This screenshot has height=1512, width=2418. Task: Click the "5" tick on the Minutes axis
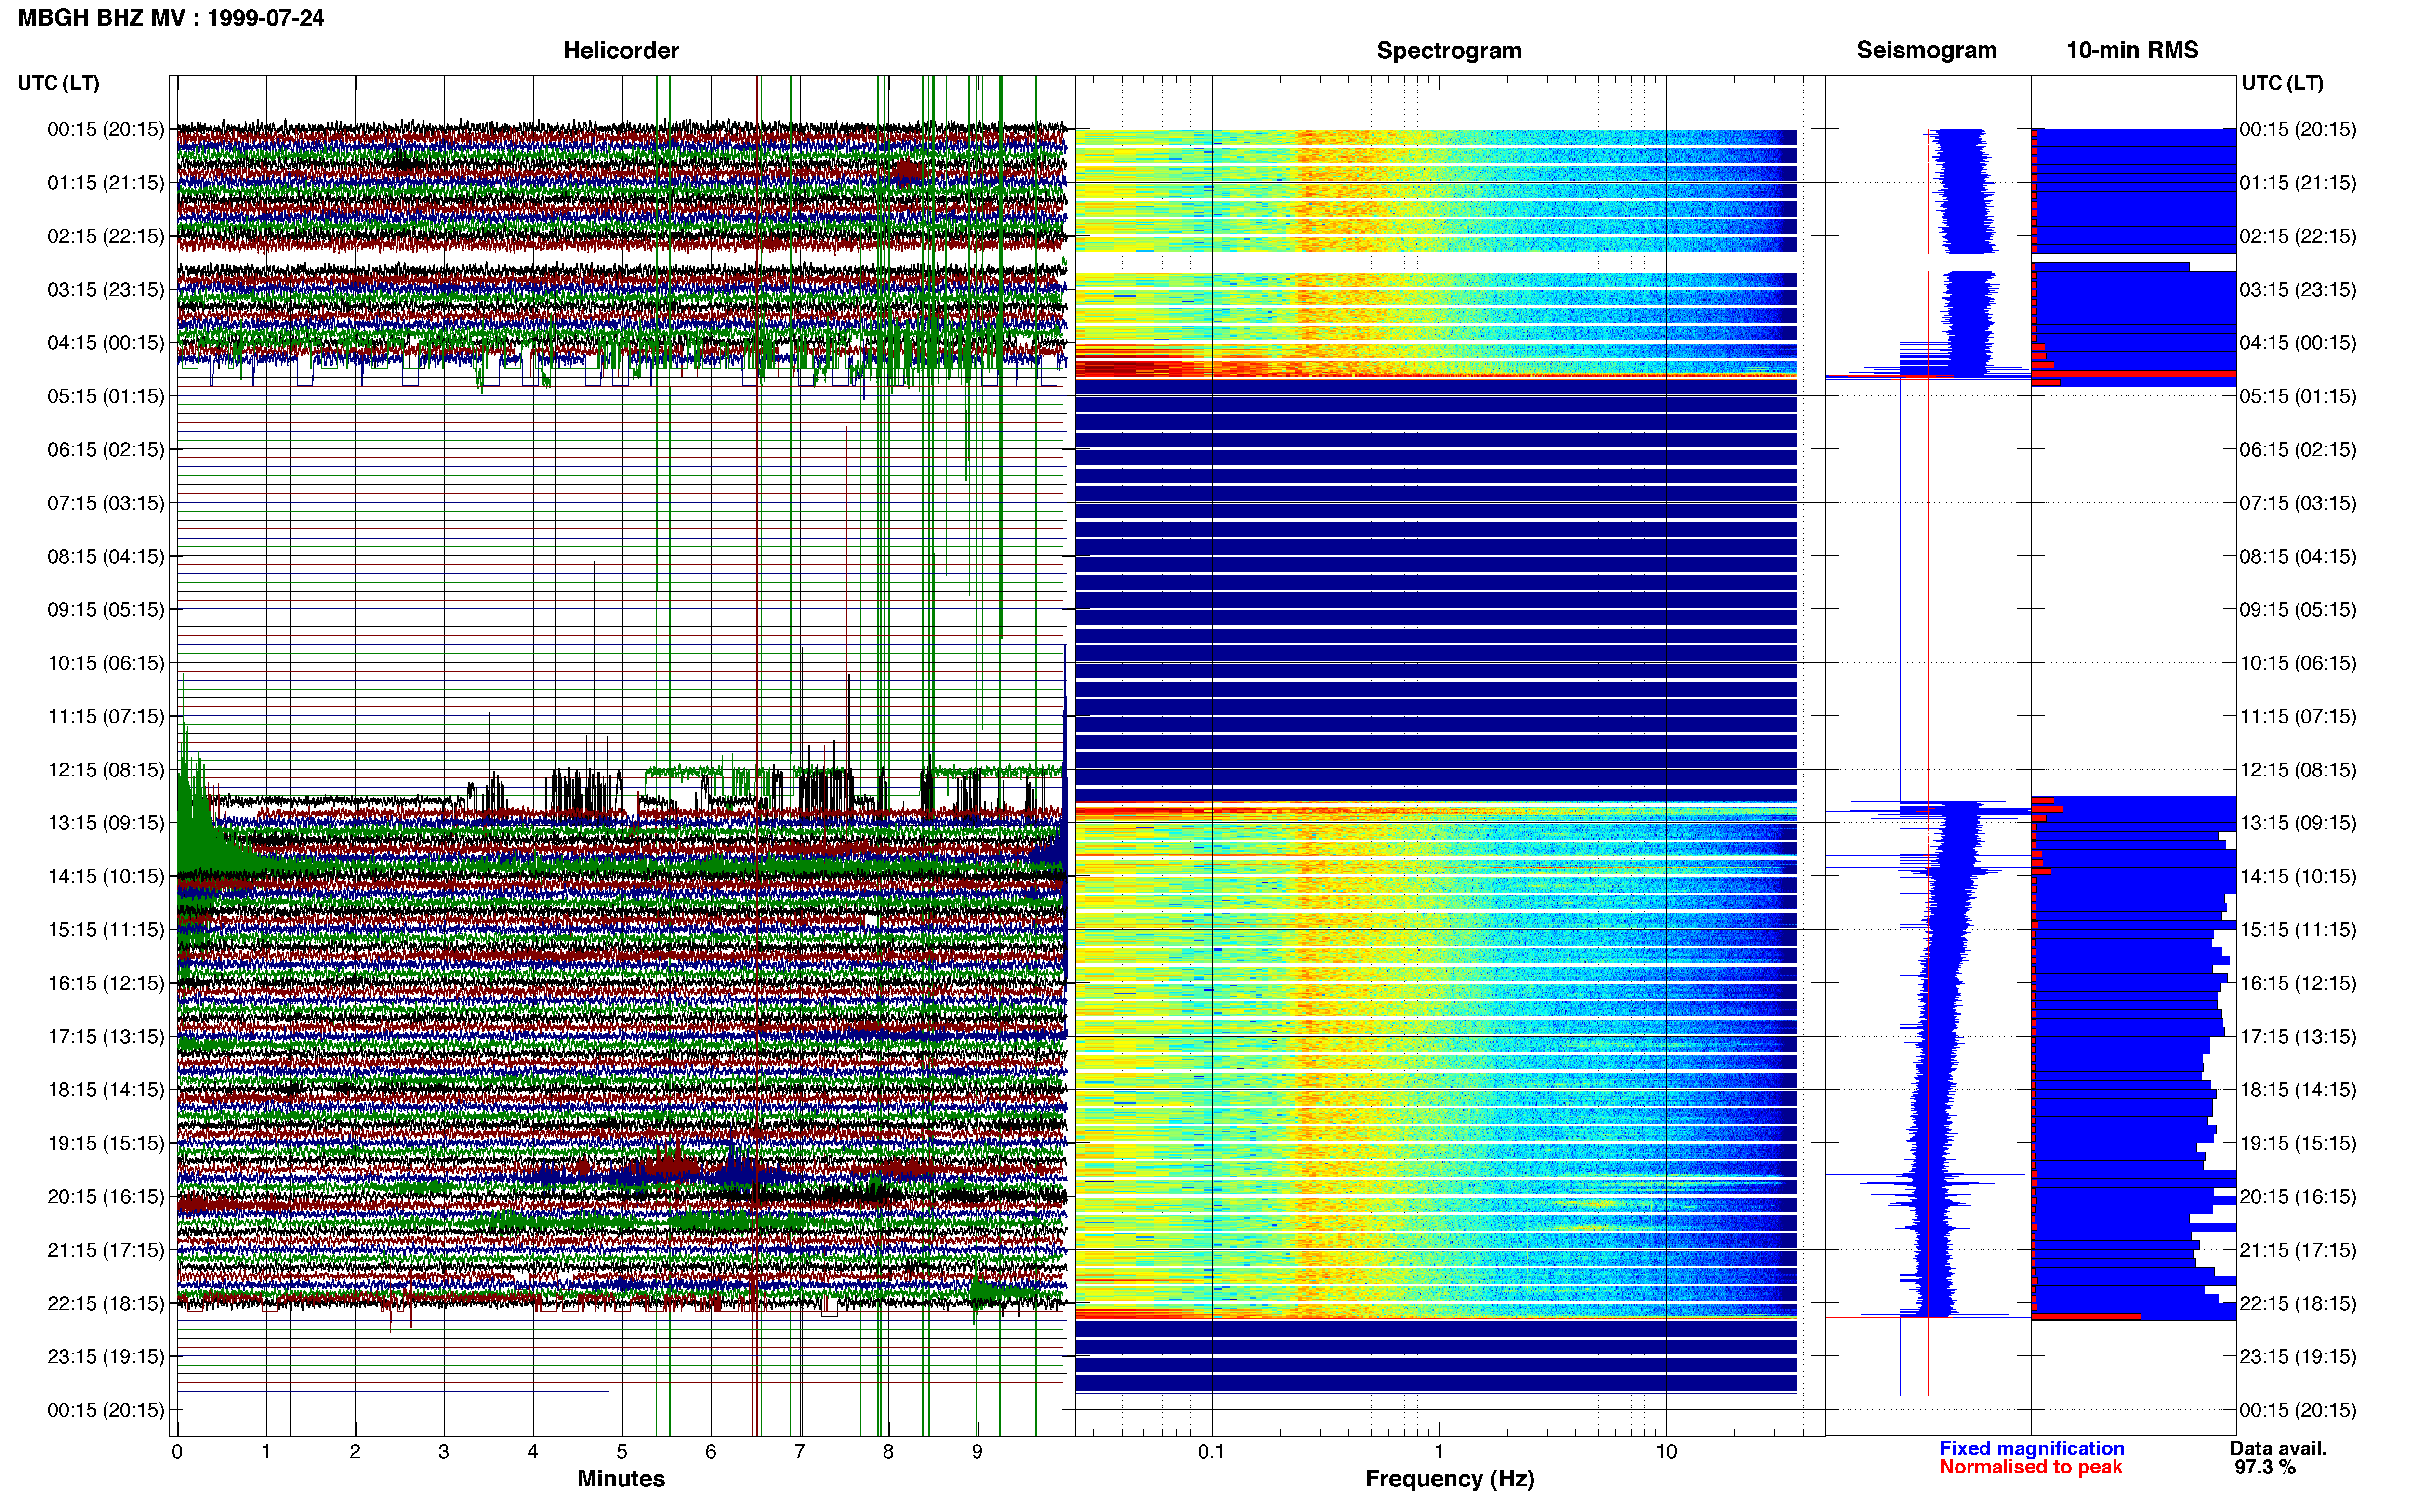[622, 1451]
